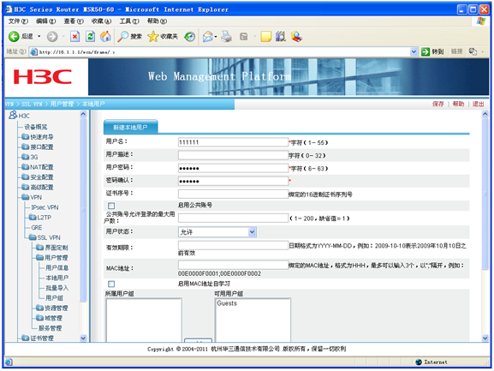Open the address bar URL dropdown arrow
Image resolution: width=494 pixels, height=371 pixels.
(x=414, y=51)
